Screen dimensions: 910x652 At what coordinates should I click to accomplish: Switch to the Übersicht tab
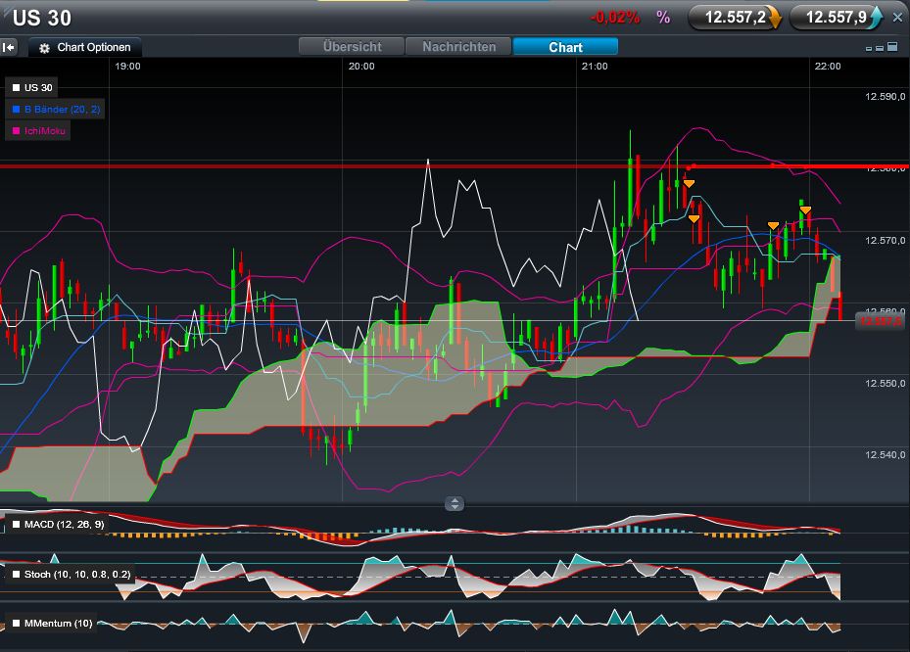pyautogui.click(x=352, y=46)
